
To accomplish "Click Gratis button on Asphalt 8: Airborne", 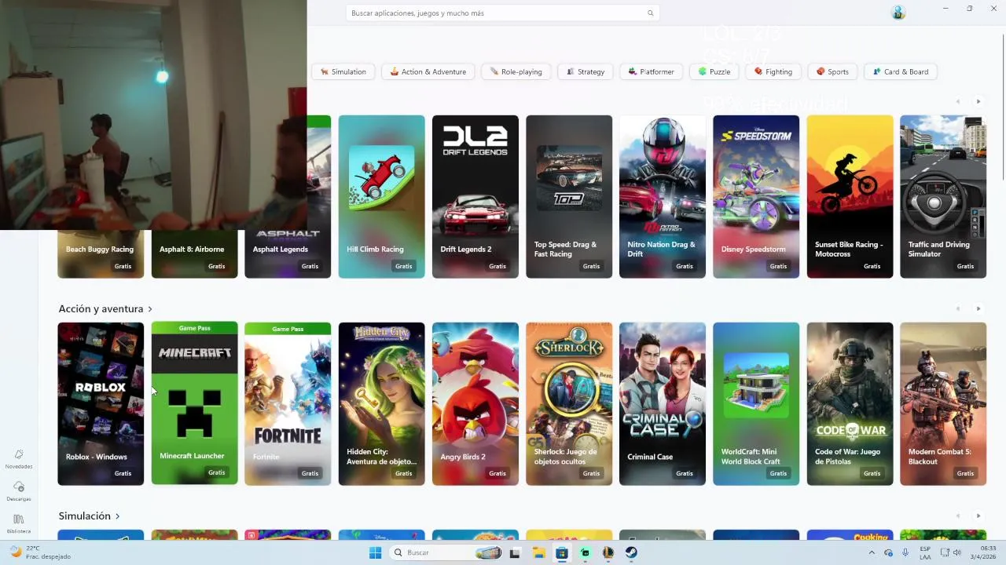I will [217, 266].
